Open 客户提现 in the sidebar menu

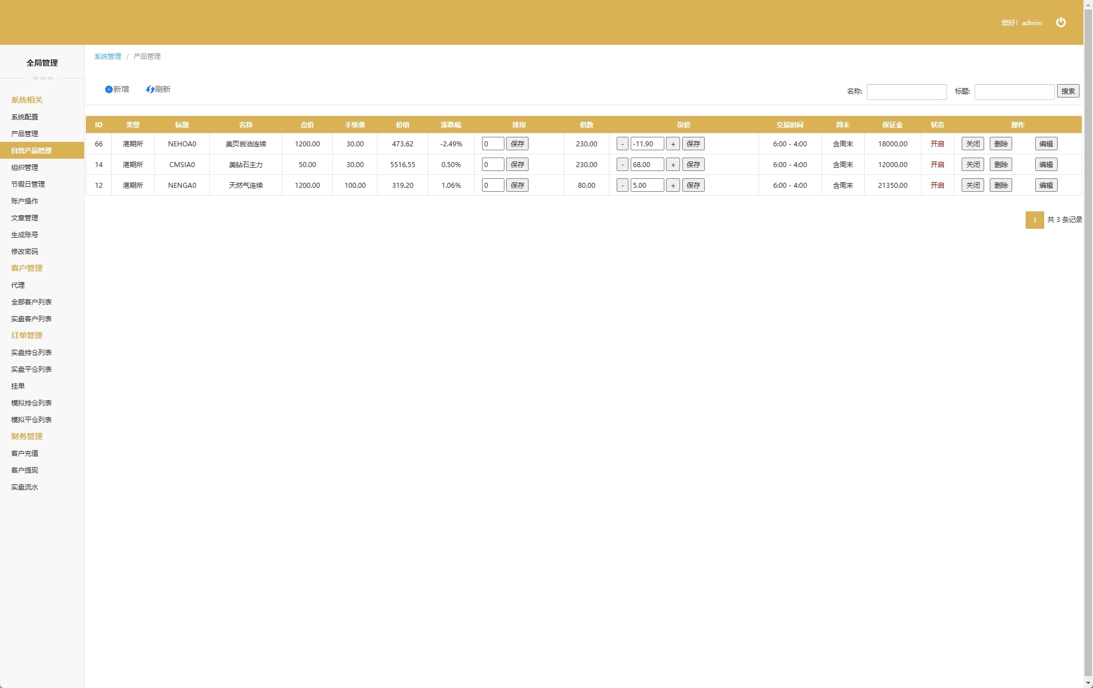click(x=25, y=470)
